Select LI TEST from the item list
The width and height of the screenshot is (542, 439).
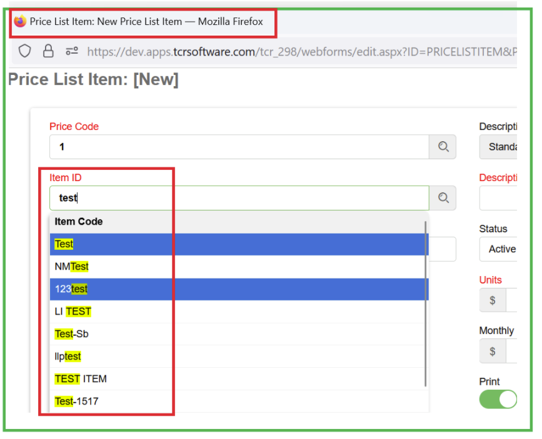coord(239,312)
